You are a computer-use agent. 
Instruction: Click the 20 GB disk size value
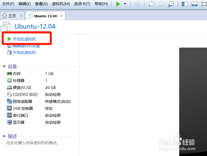coord(50,87)
